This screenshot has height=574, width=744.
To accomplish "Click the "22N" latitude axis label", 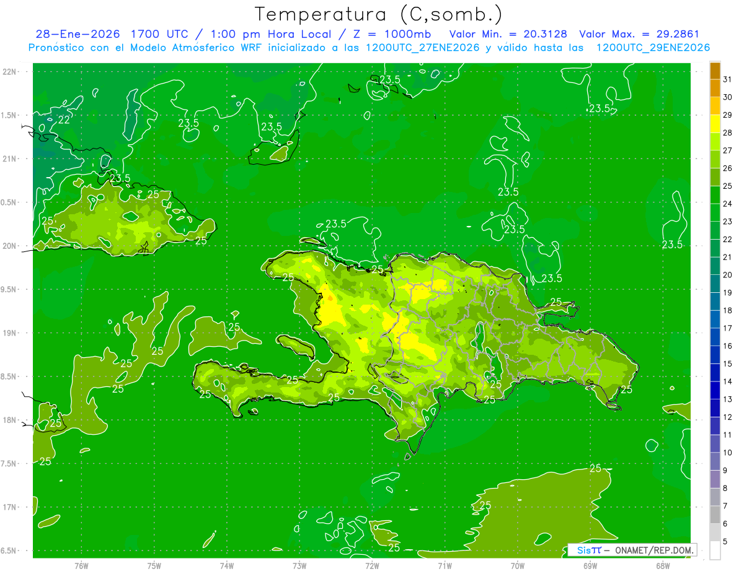I will pyautogui.click(x=9, y=72).
